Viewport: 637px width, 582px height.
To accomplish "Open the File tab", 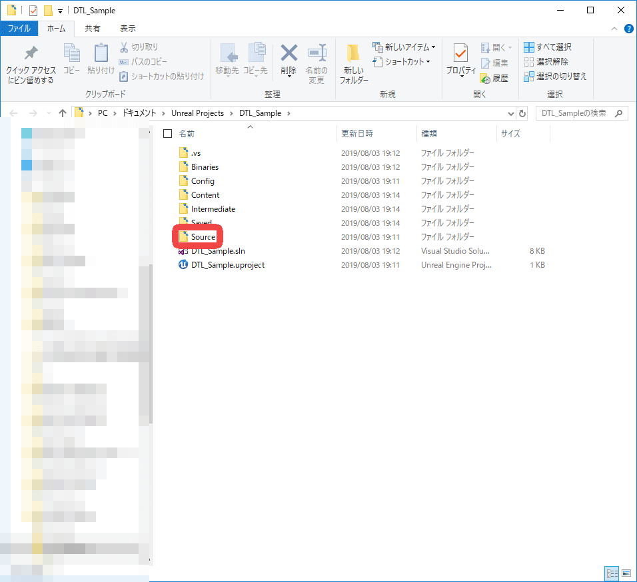I will tap(19, 29).
